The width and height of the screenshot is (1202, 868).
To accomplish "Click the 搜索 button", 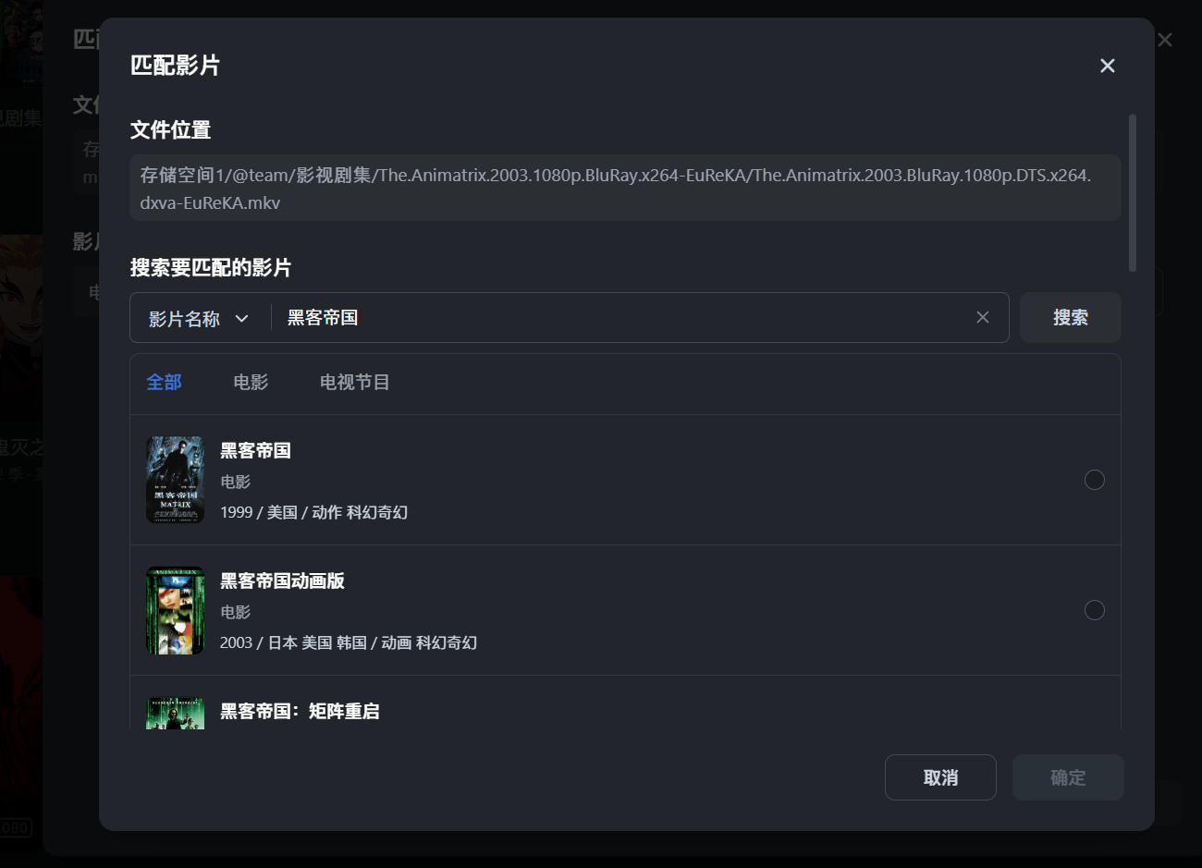I will click(1070, 318).
